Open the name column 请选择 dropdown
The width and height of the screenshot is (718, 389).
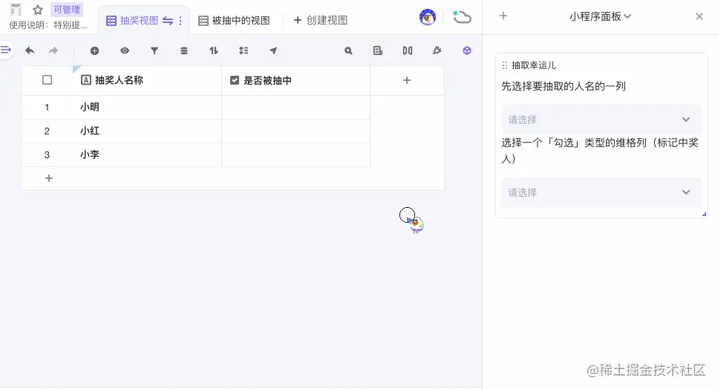click(x=601, y=120)
